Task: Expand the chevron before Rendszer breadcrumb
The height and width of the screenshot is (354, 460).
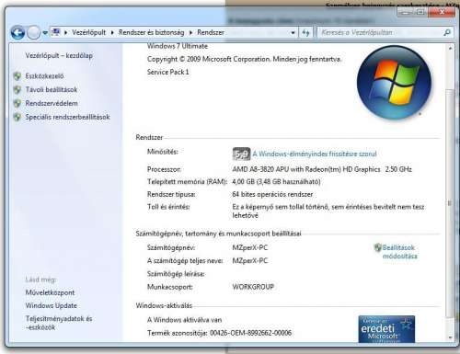Action: click(x=190, y=32)
